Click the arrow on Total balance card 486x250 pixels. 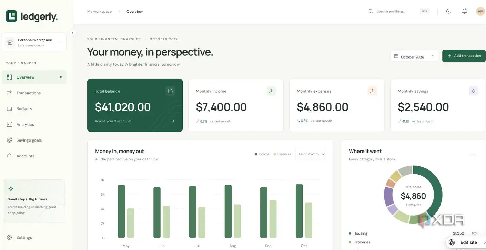click(x=173, y=121)
